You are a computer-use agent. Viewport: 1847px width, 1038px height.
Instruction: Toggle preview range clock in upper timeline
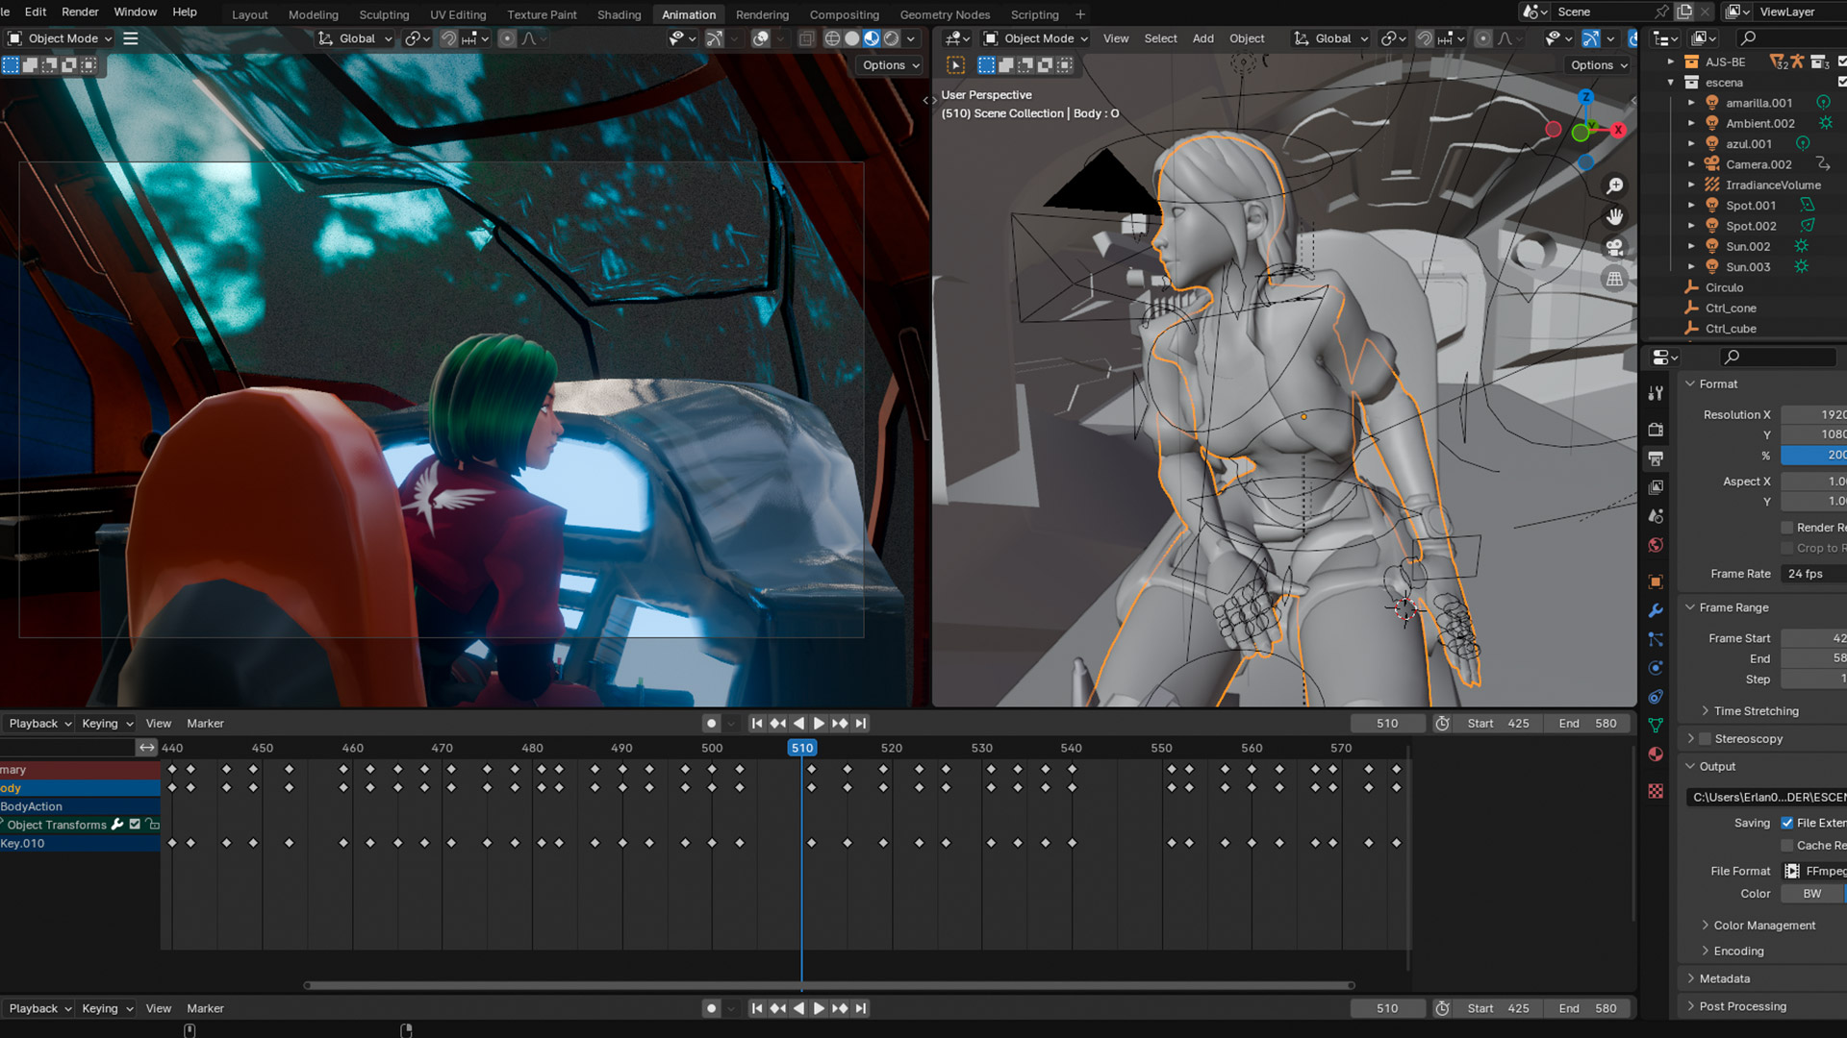(1442, 724)
